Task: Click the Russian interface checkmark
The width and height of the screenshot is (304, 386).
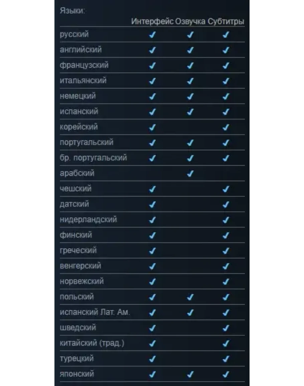Action: 152,34
